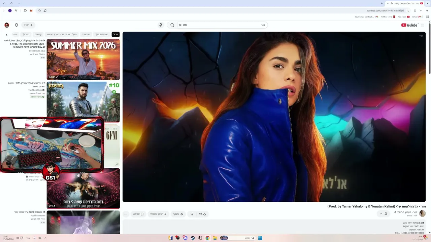Expand the hidden system tray icons chevron
The width and height of the screenshot is (431, 242).
(x=45, y=238)
